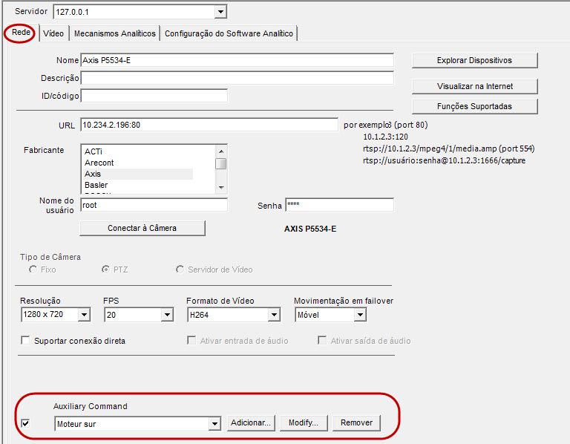Open the Vídeo tab

[x=53, y=33]
